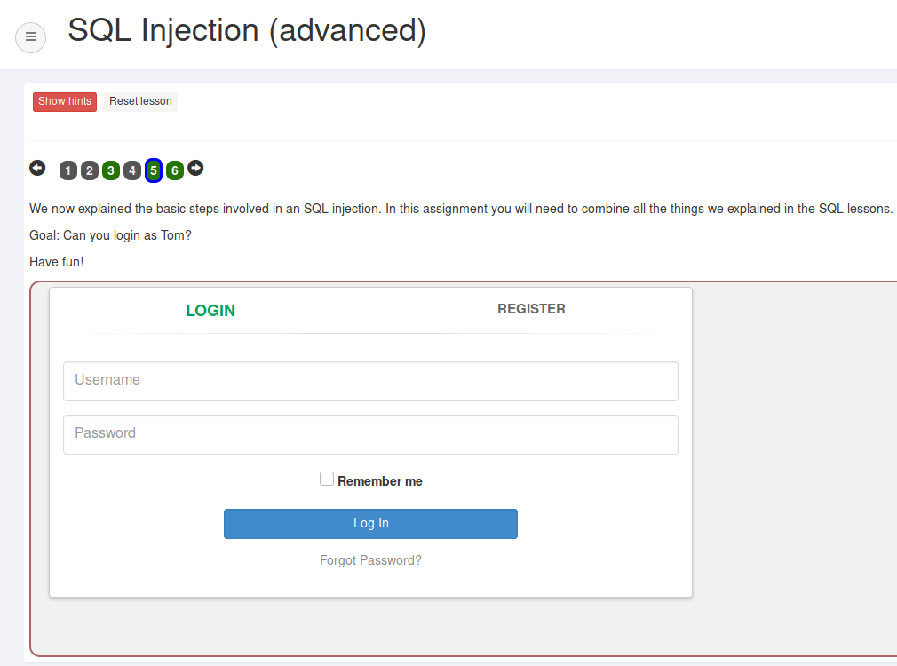Switch to the REGISTER tab

[x=531, y=308]
